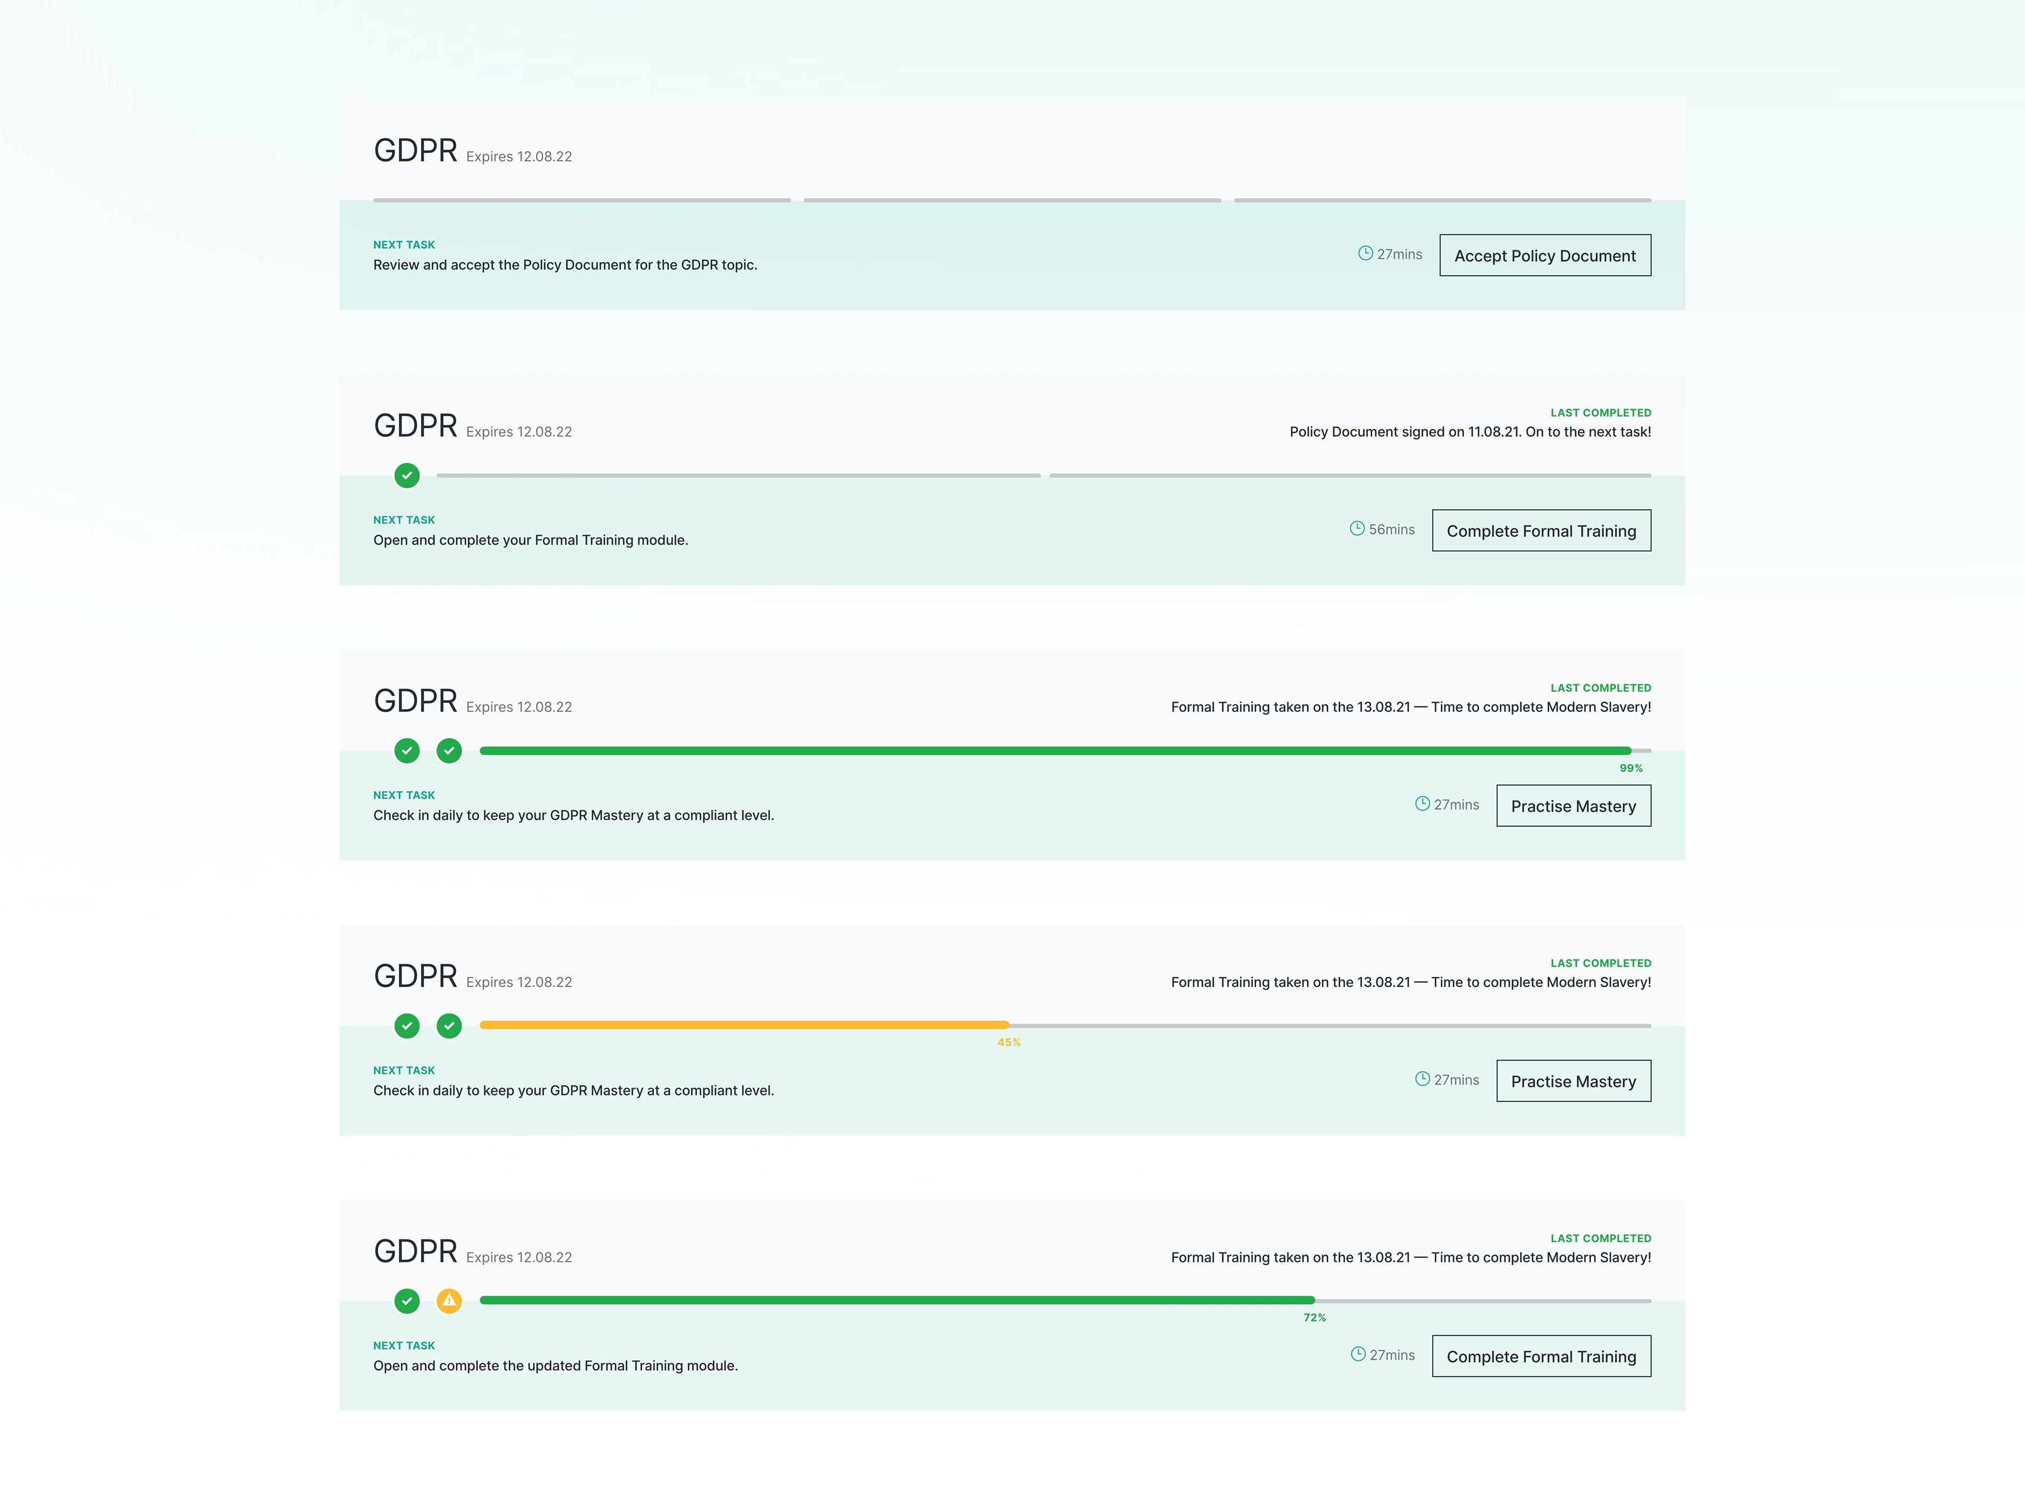The image size is (2025, 1510).
Task: Click the clock icon in the 72% card
Action: (x=1357, y=1354)
